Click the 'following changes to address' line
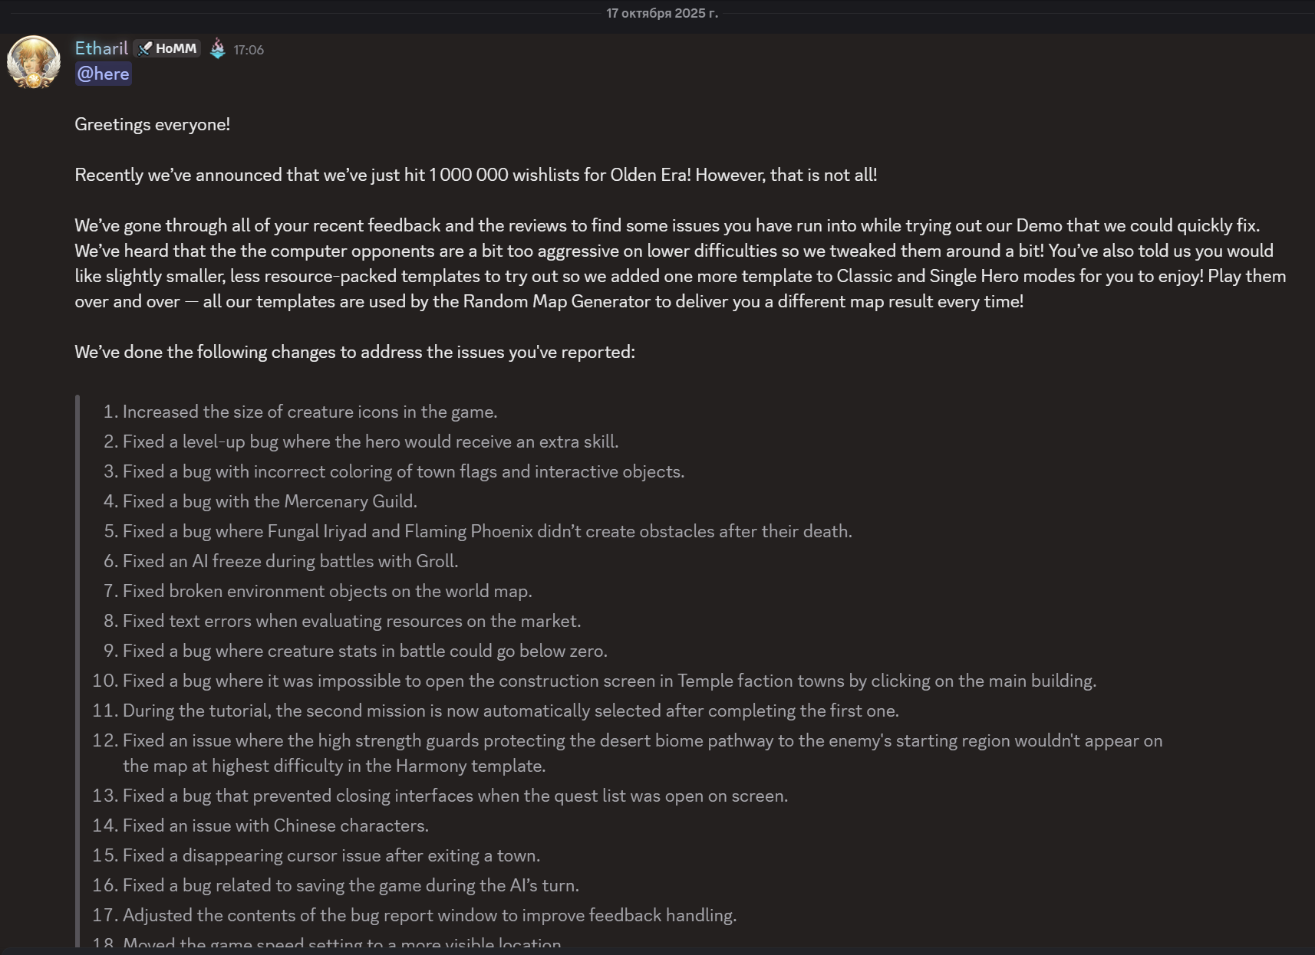The image size is (1315, 955). tap(354, 352)
